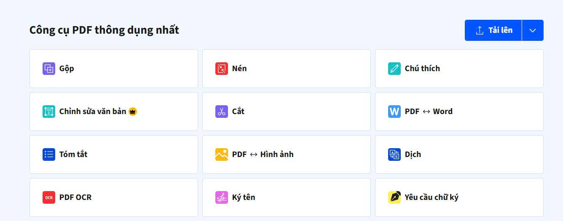Click the yellow Yêu cầu chữ ký pen icon
The height and width of the screenshot is (221, 563).
point(394,197)
